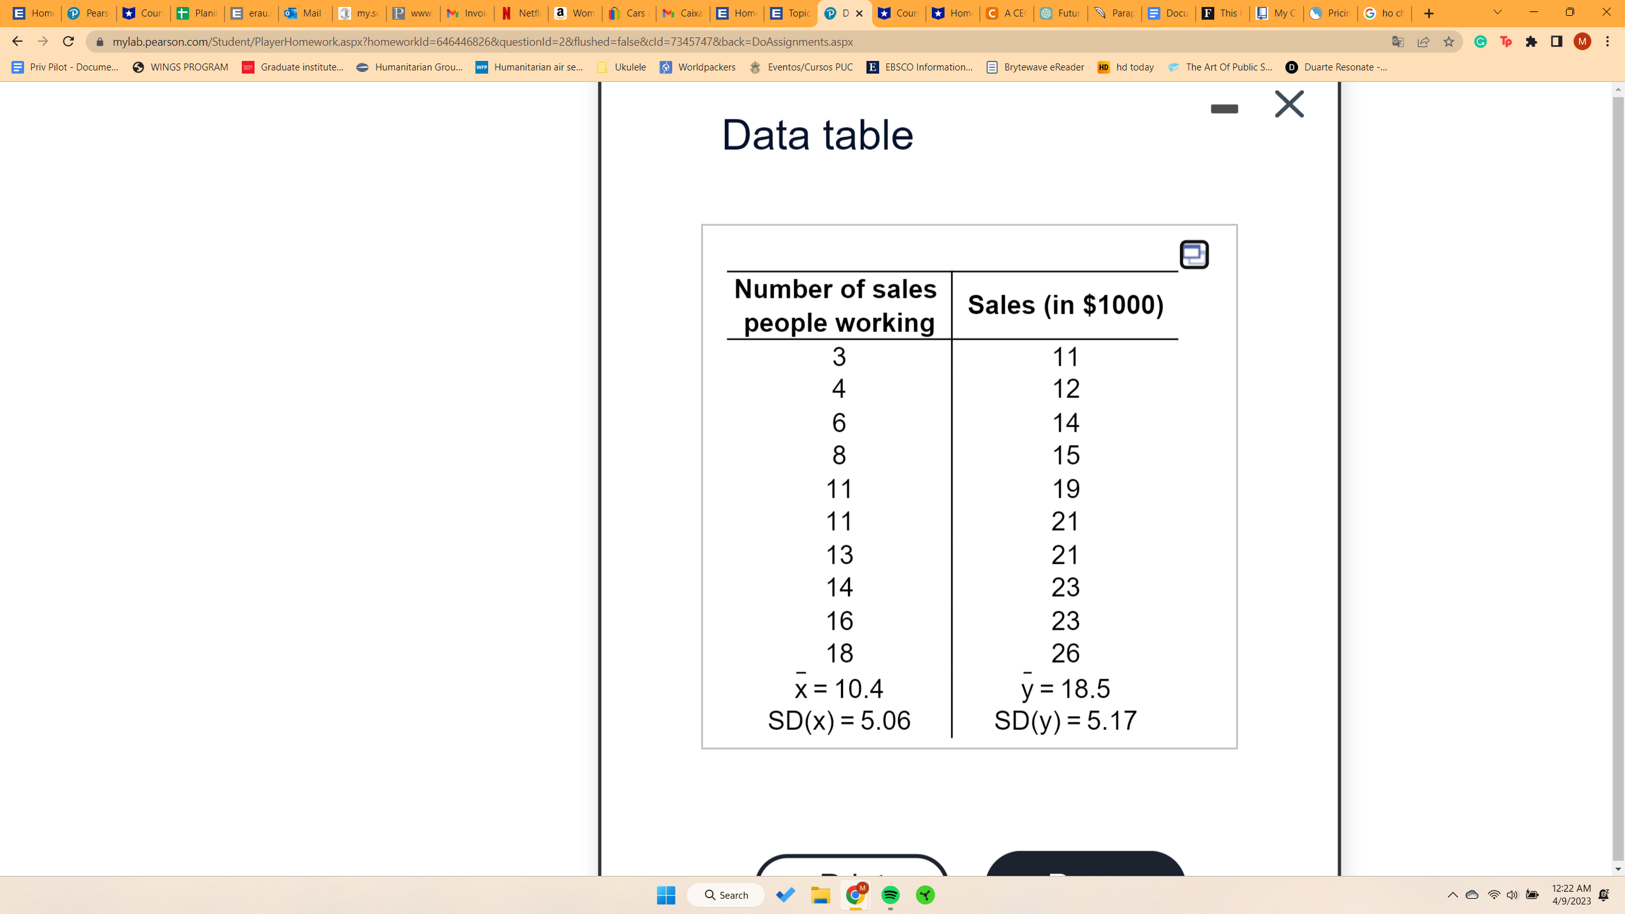Show hidden system tray icons
The width and height of the screenshot is (1625, 914).
[x=1452, y=895]
